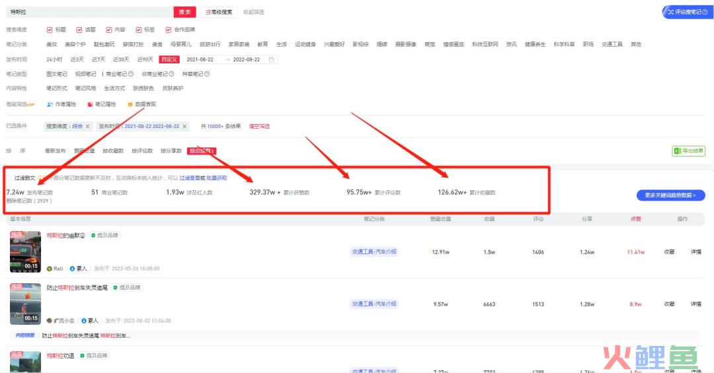The image size is (714, 373).
Task: Click the red 搜索 search button
Action: [184, 12]
